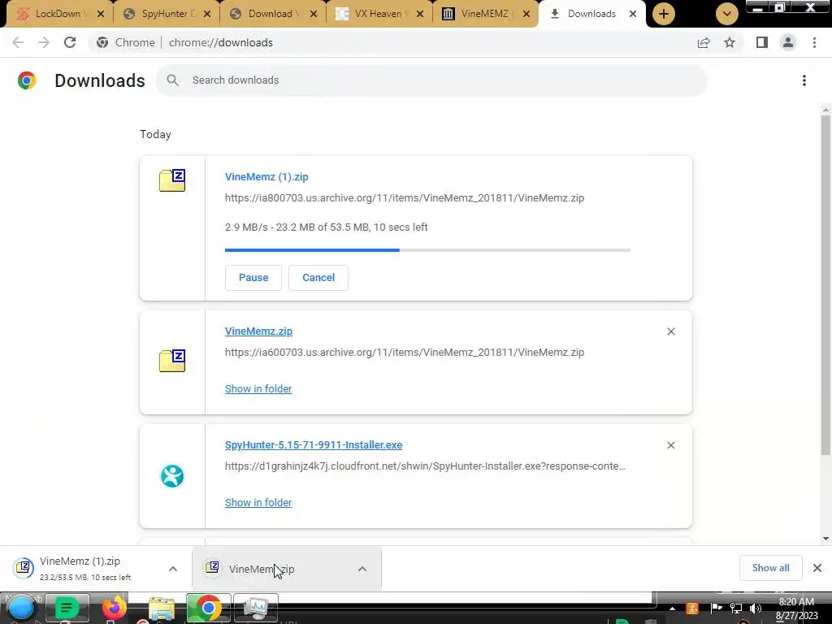Reload the downloads page
This screenshot has height=624, width=832.
70,42
